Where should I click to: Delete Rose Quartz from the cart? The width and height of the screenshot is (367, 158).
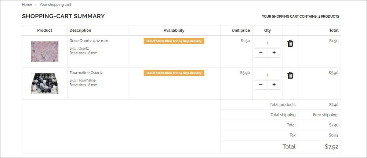(x=290, y=44)
